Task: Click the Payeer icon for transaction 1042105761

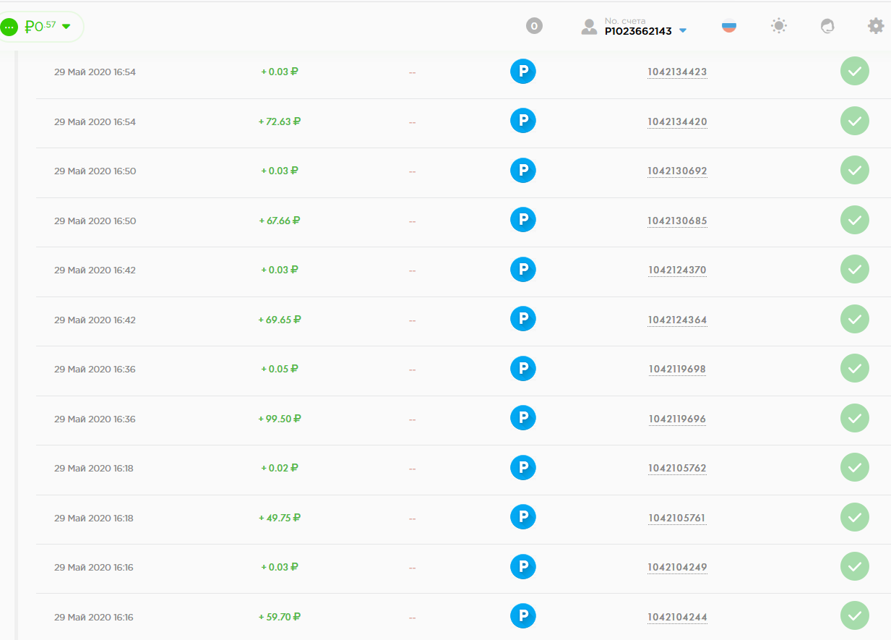Action: click(523, 517)
